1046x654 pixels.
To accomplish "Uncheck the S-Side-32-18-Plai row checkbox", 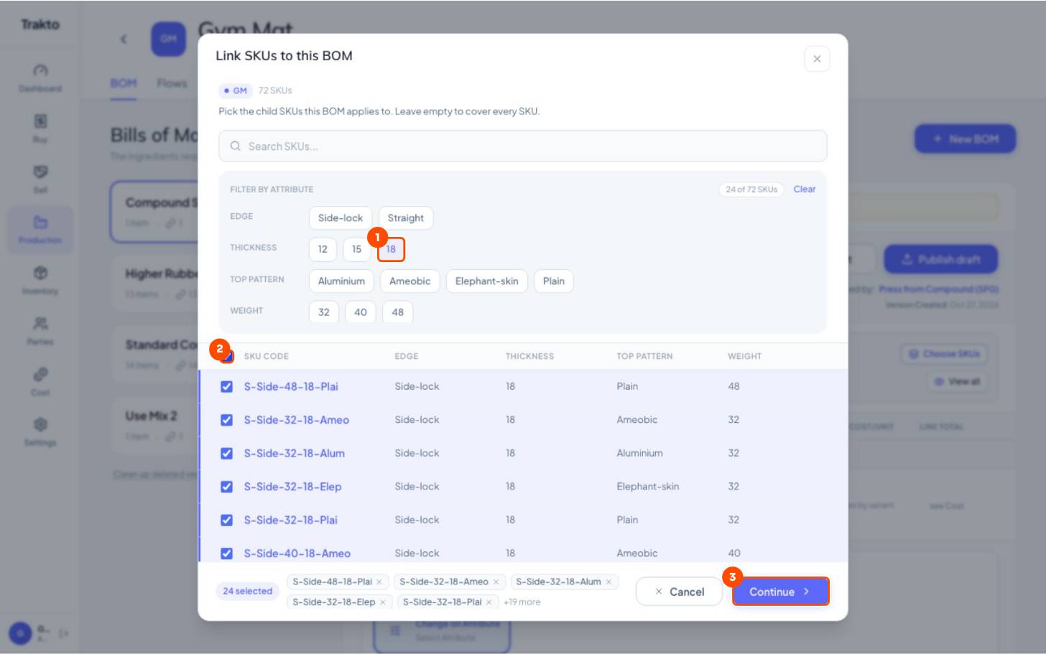I will tap(226, 520).
